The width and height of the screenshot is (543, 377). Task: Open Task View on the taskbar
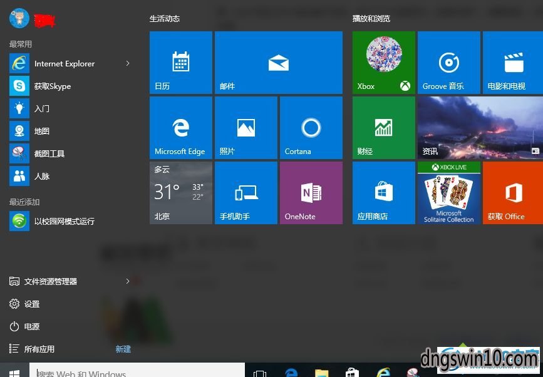[x=260, y=373]
